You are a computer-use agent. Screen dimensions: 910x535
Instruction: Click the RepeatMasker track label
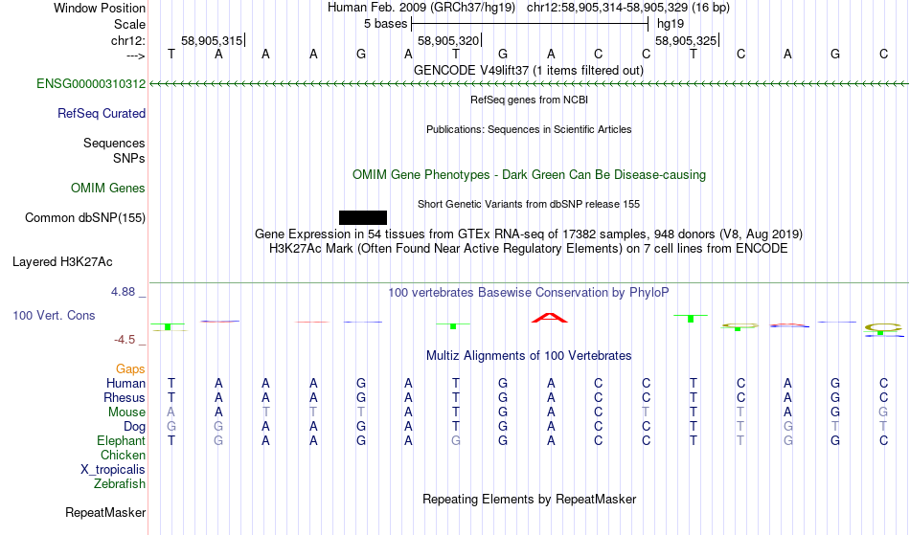click(105, 512)
